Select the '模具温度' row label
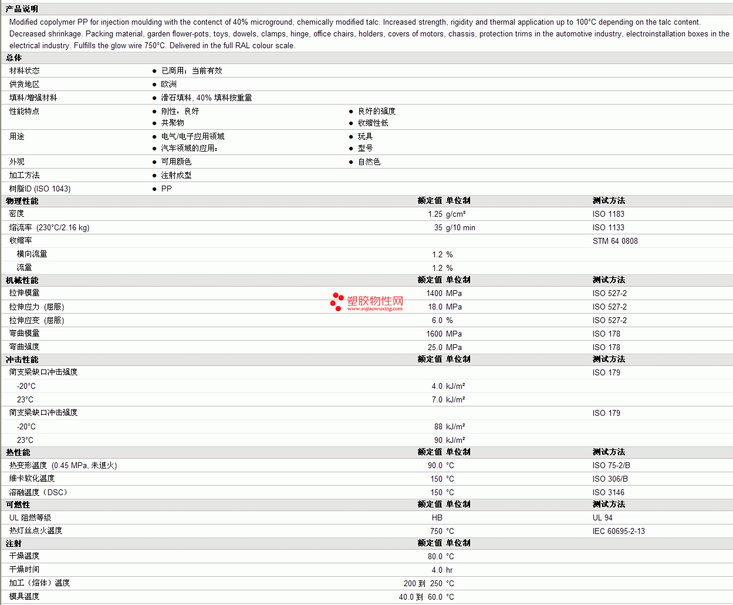This screenshot has height=605, width=733. click(25, 596)
